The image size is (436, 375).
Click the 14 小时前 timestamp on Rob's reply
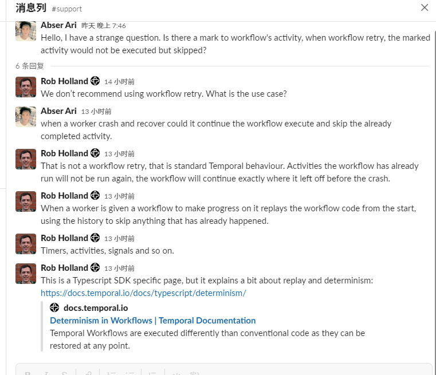[x=119, y=82]
